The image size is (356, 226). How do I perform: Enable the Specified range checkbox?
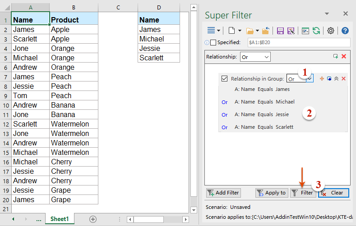coord(213,42)
